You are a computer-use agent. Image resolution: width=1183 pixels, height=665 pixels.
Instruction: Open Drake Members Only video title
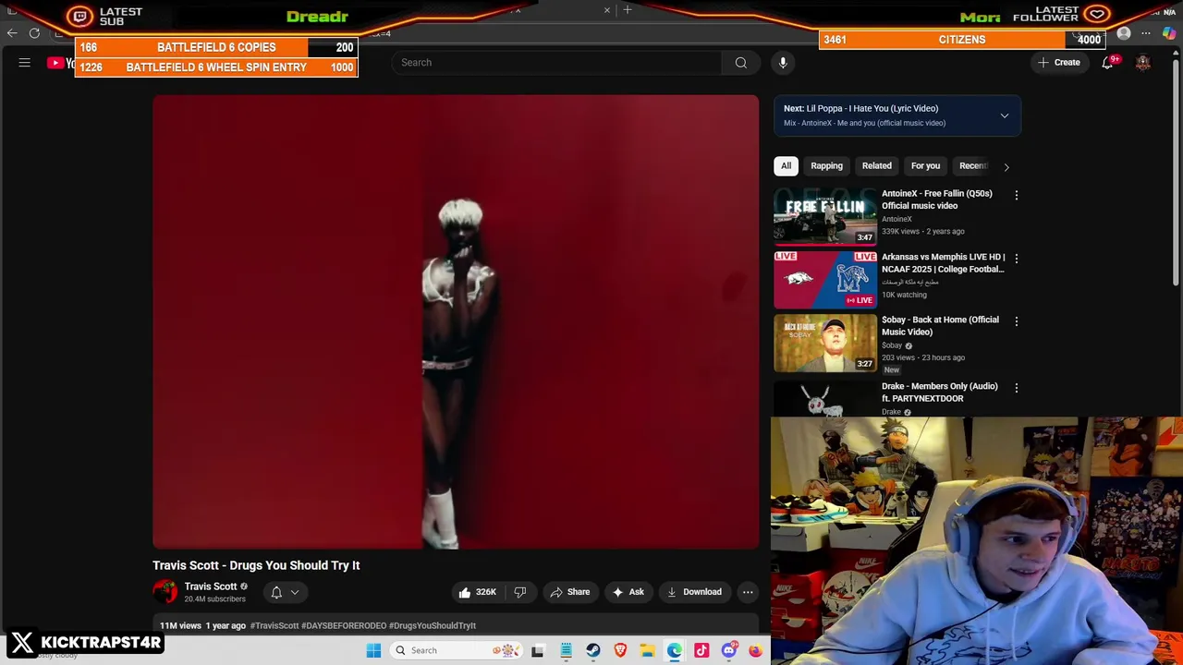point(939,393)
